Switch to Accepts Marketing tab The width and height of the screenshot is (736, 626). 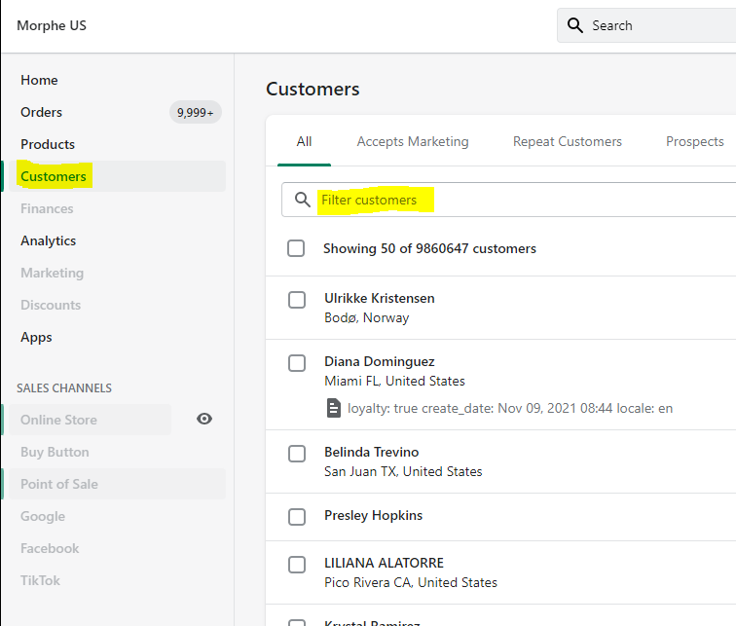click(x=413, y=142)
